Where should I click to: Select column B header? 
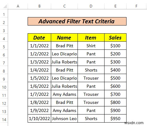click(x=39, y=6)
